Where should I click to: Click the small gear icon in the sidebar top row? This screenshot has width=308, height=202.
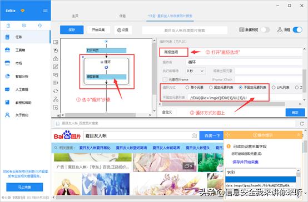coord(24,26)
